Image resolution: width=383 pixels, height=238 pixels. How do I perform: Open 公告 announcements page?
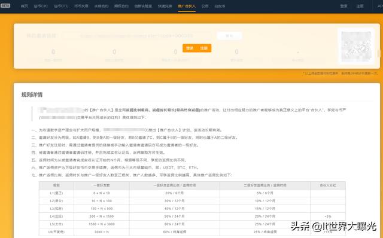[x=205, y=6]
